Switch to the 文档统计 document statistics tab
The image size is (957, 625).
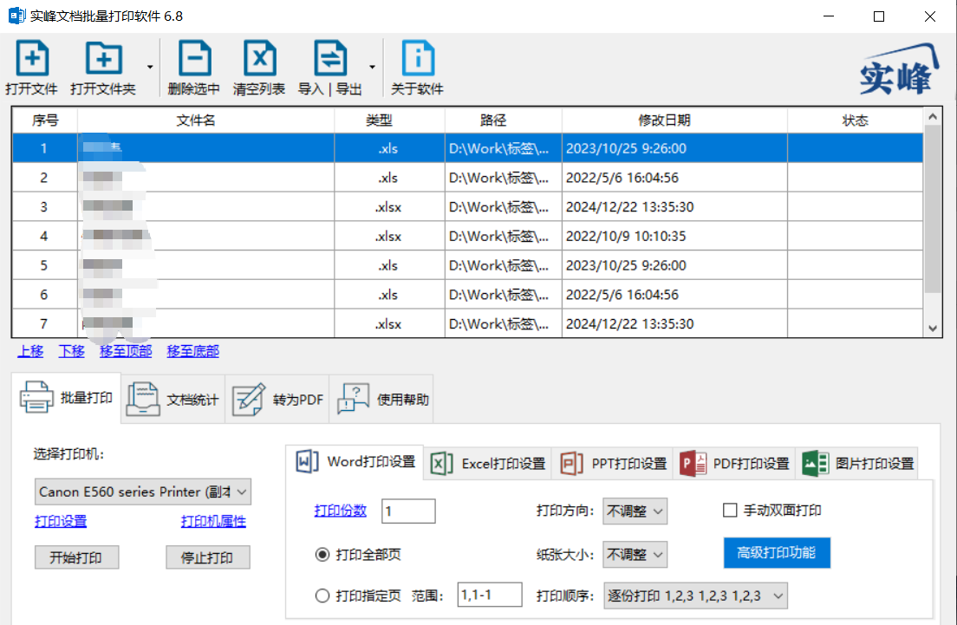[173, 399]
